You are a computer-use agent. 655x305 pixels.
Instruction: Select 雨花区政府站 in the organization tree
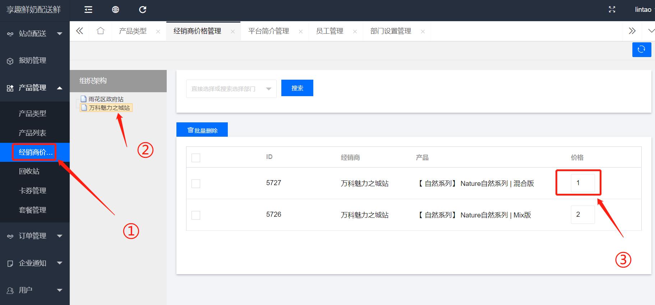coord(106,99)
